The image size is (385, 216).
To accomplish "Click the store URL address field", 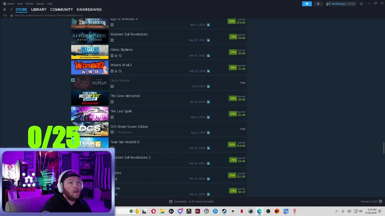I will coord(48,15).
